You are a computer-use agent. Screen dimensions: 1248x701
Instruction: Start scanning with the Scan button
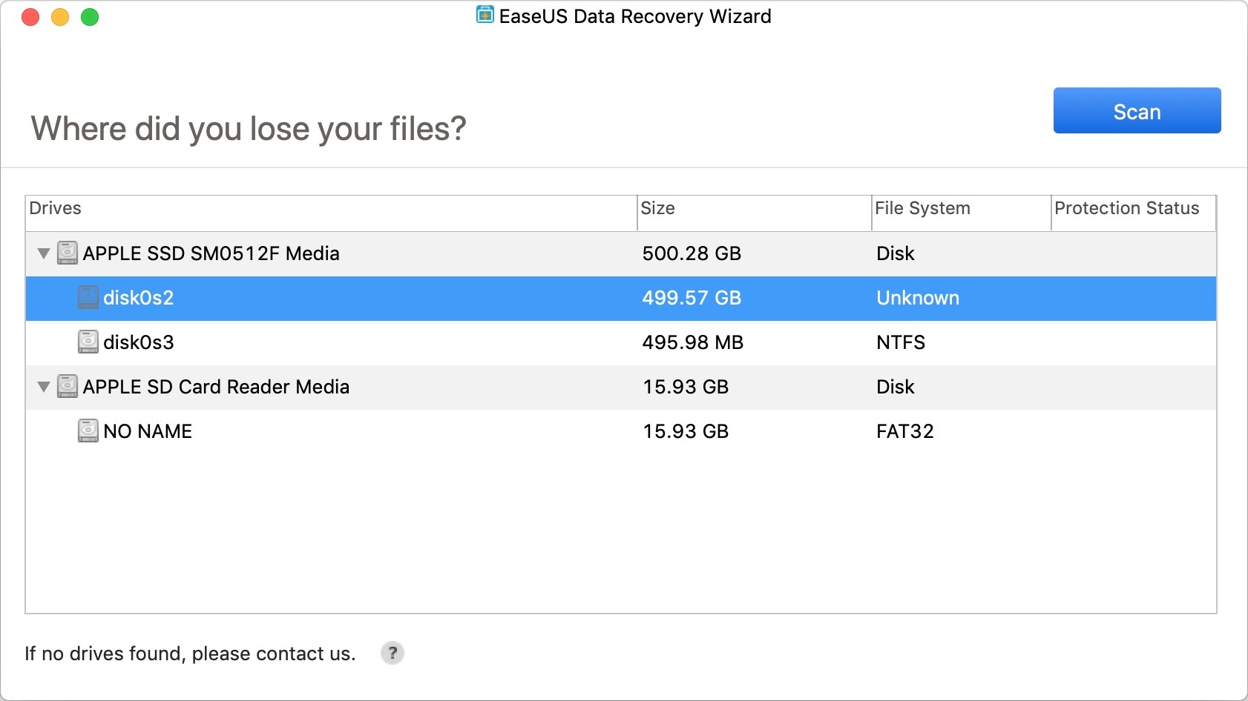[1137, 111]
